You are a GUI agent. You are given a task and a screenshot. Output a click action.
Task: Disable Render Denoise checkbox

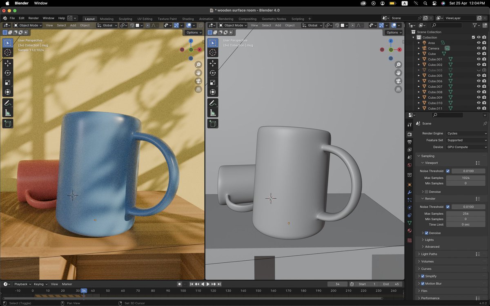coord(427,233)
